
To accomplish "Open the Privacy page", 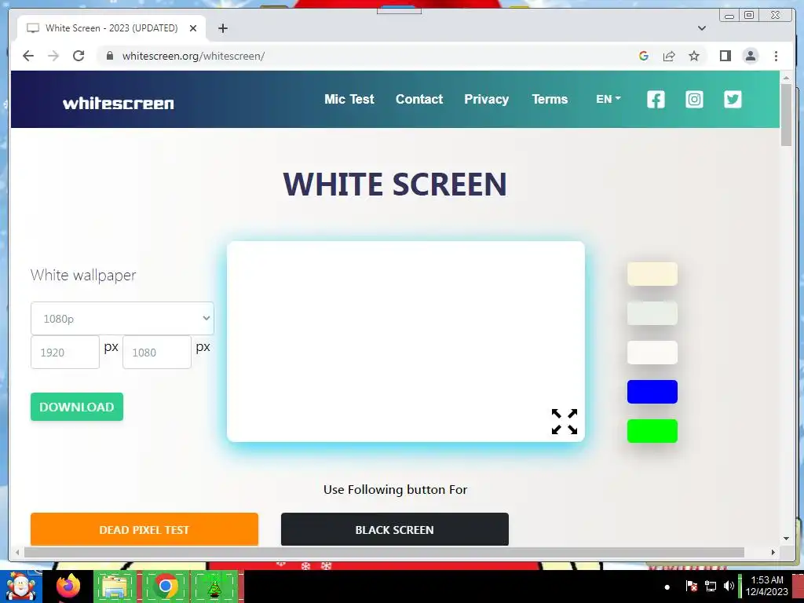I will [486, 99].
